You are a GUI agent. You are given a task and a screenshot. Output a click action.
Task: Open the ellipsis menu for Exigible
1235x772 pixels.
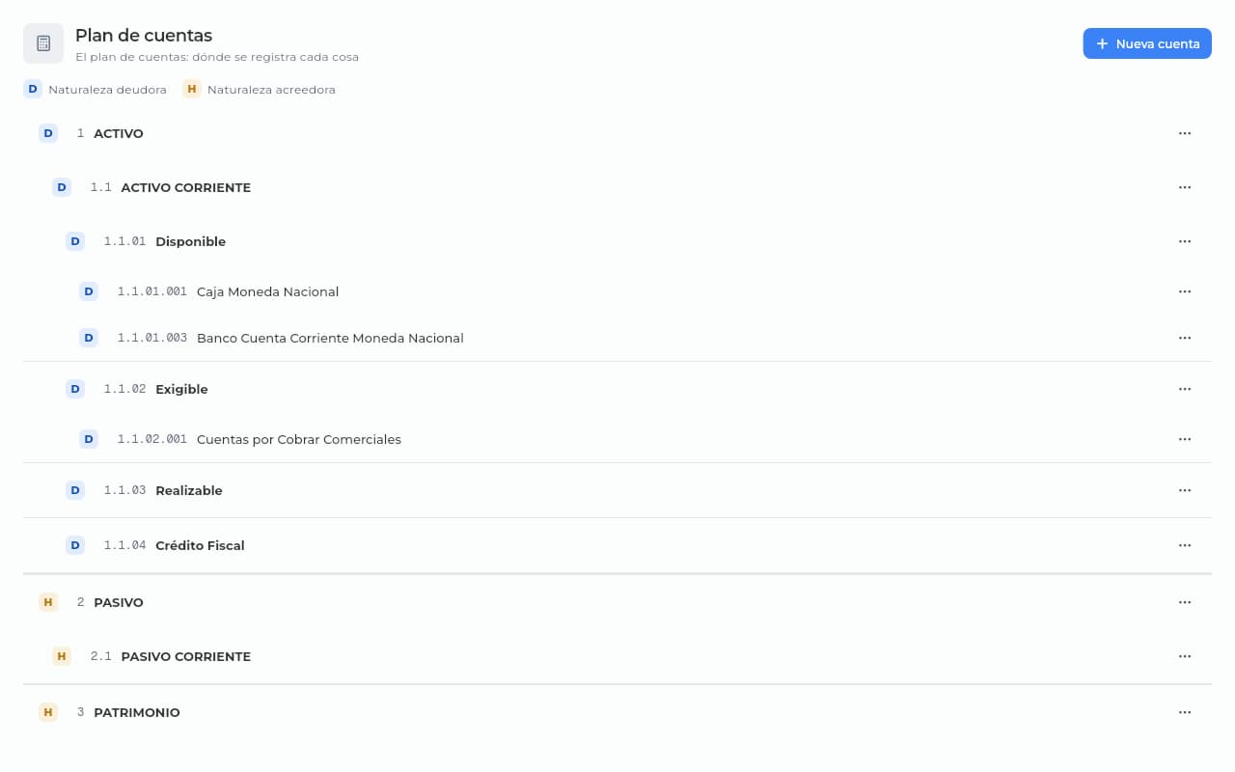click(x=1185, y=389)
